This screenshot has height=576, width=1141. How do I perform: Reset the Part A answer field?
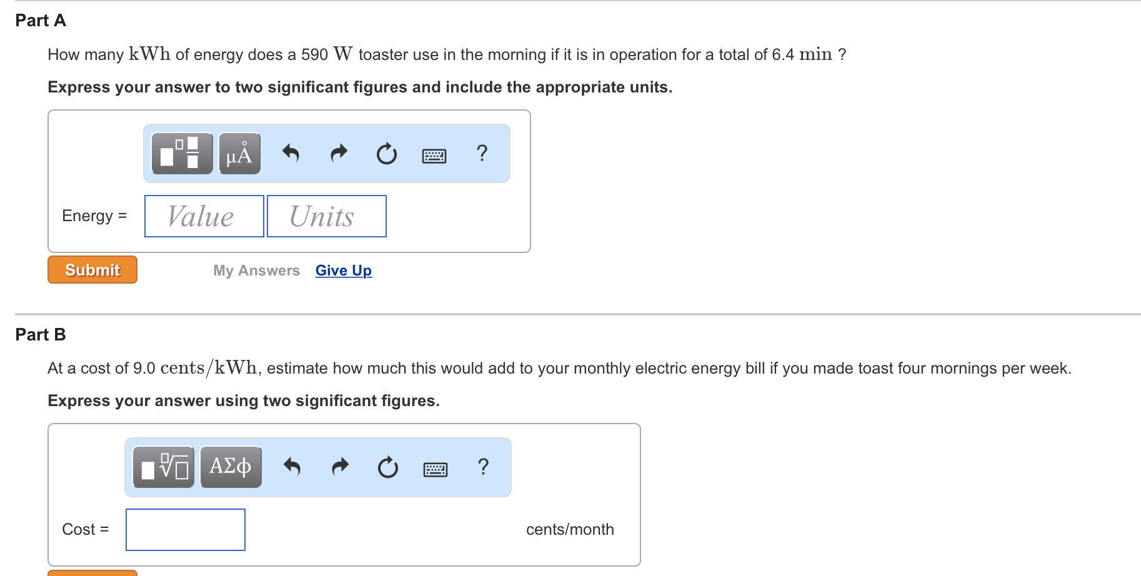(x=386, y=154)
